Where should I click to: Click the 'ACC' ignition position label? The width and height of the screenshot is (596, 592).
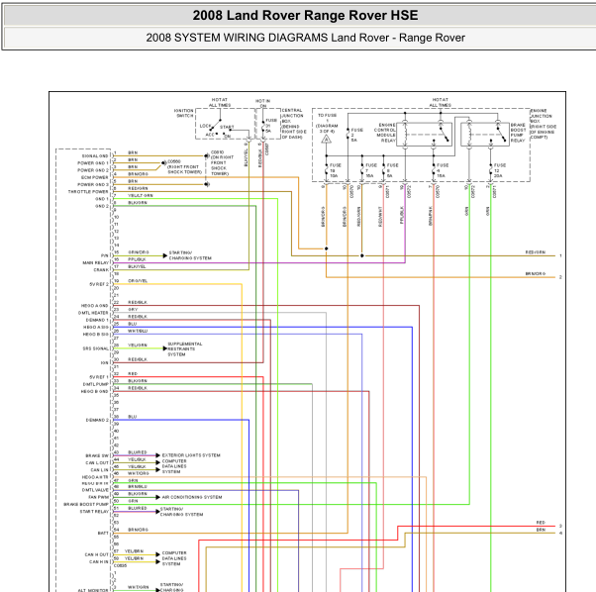pos(210,135)
